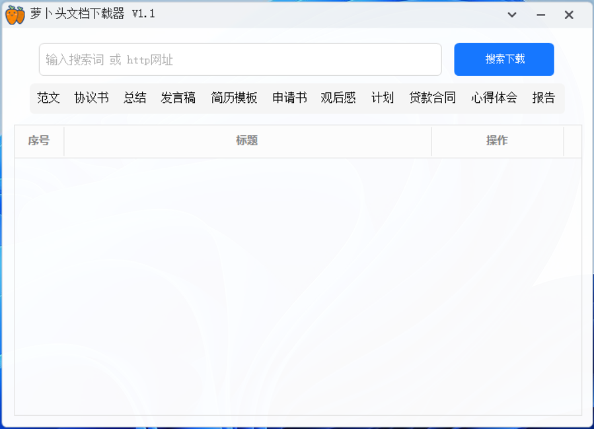
Task: Select the 范文 category
Action: pos(47,97)
